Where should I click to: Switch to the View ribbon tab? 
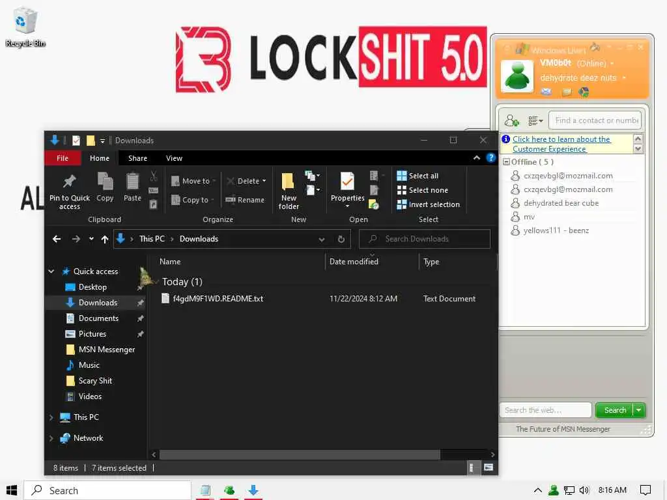174,158
